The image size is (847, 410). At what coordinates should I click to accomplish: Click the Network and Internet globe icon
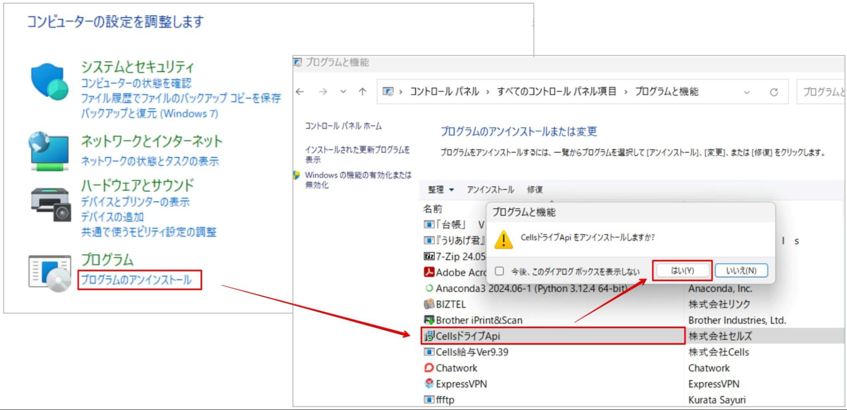tap(49, 151)
